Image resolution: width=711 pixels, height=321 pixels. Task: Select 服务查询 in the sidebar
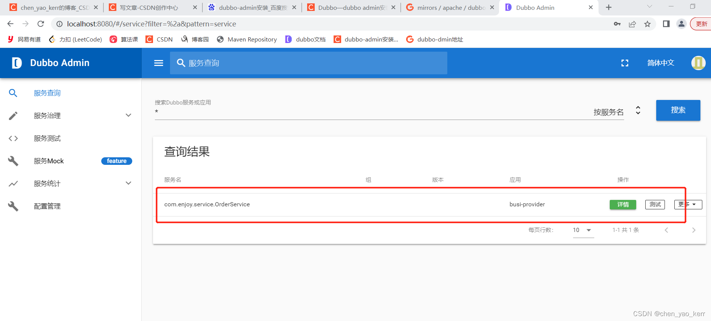[x=47, y=93]
